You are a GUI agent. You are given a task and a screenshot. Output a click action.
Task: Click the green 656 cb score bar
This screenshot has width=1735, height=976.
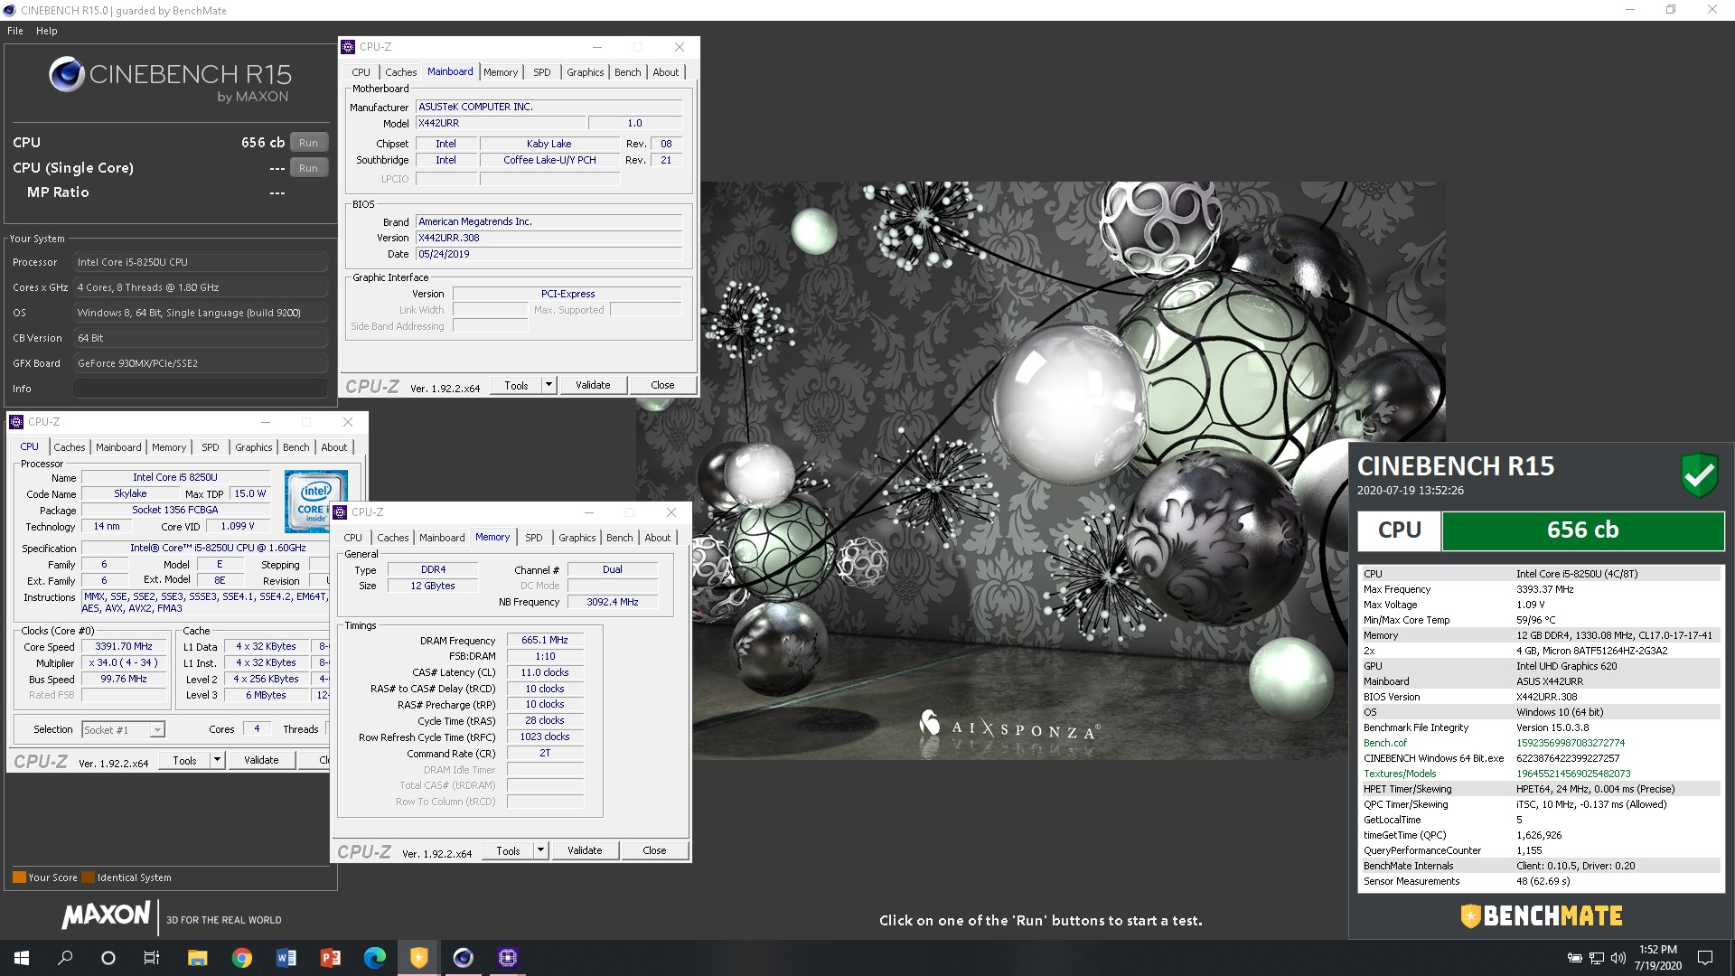pos(1582,530)
